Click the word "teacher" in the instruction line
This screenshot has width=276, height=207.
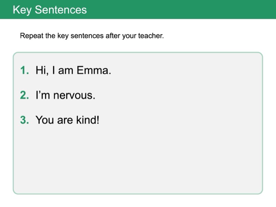click(x=151, y=36)
